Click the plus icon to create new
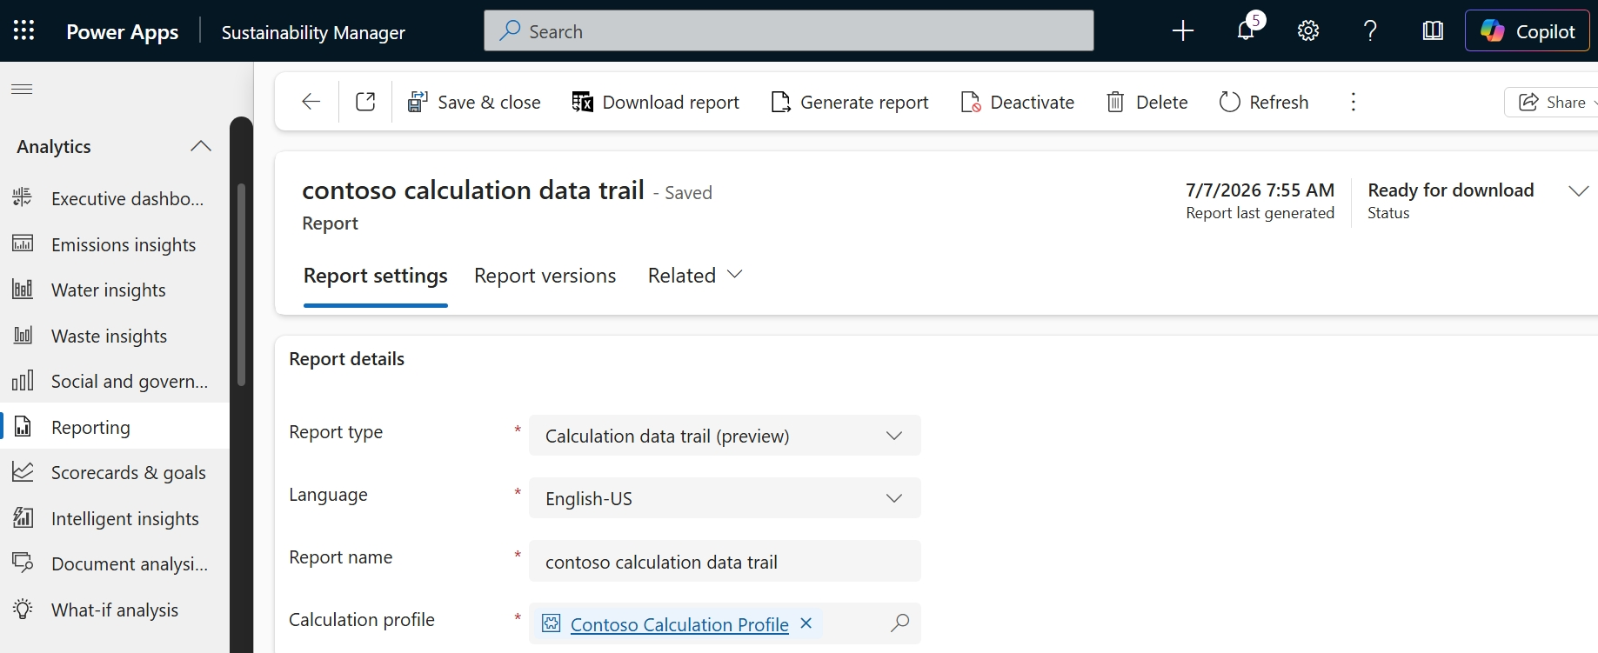The width and height of the screenshot is (1598, 653). tap(1183, 31)
